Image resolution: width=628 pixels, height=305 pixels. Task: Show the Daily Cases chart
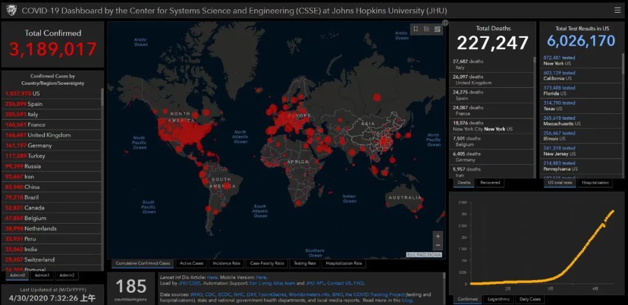click(x=529, y=299)
